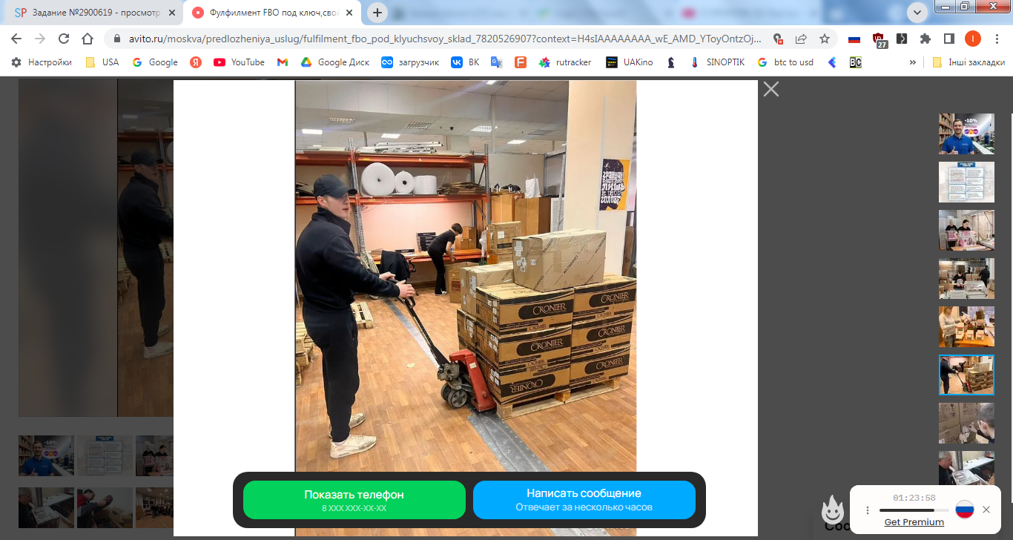Click the VPN widget Russia flag button
The width and height of the screenshot is (1013, 540).
coord(964,510)
